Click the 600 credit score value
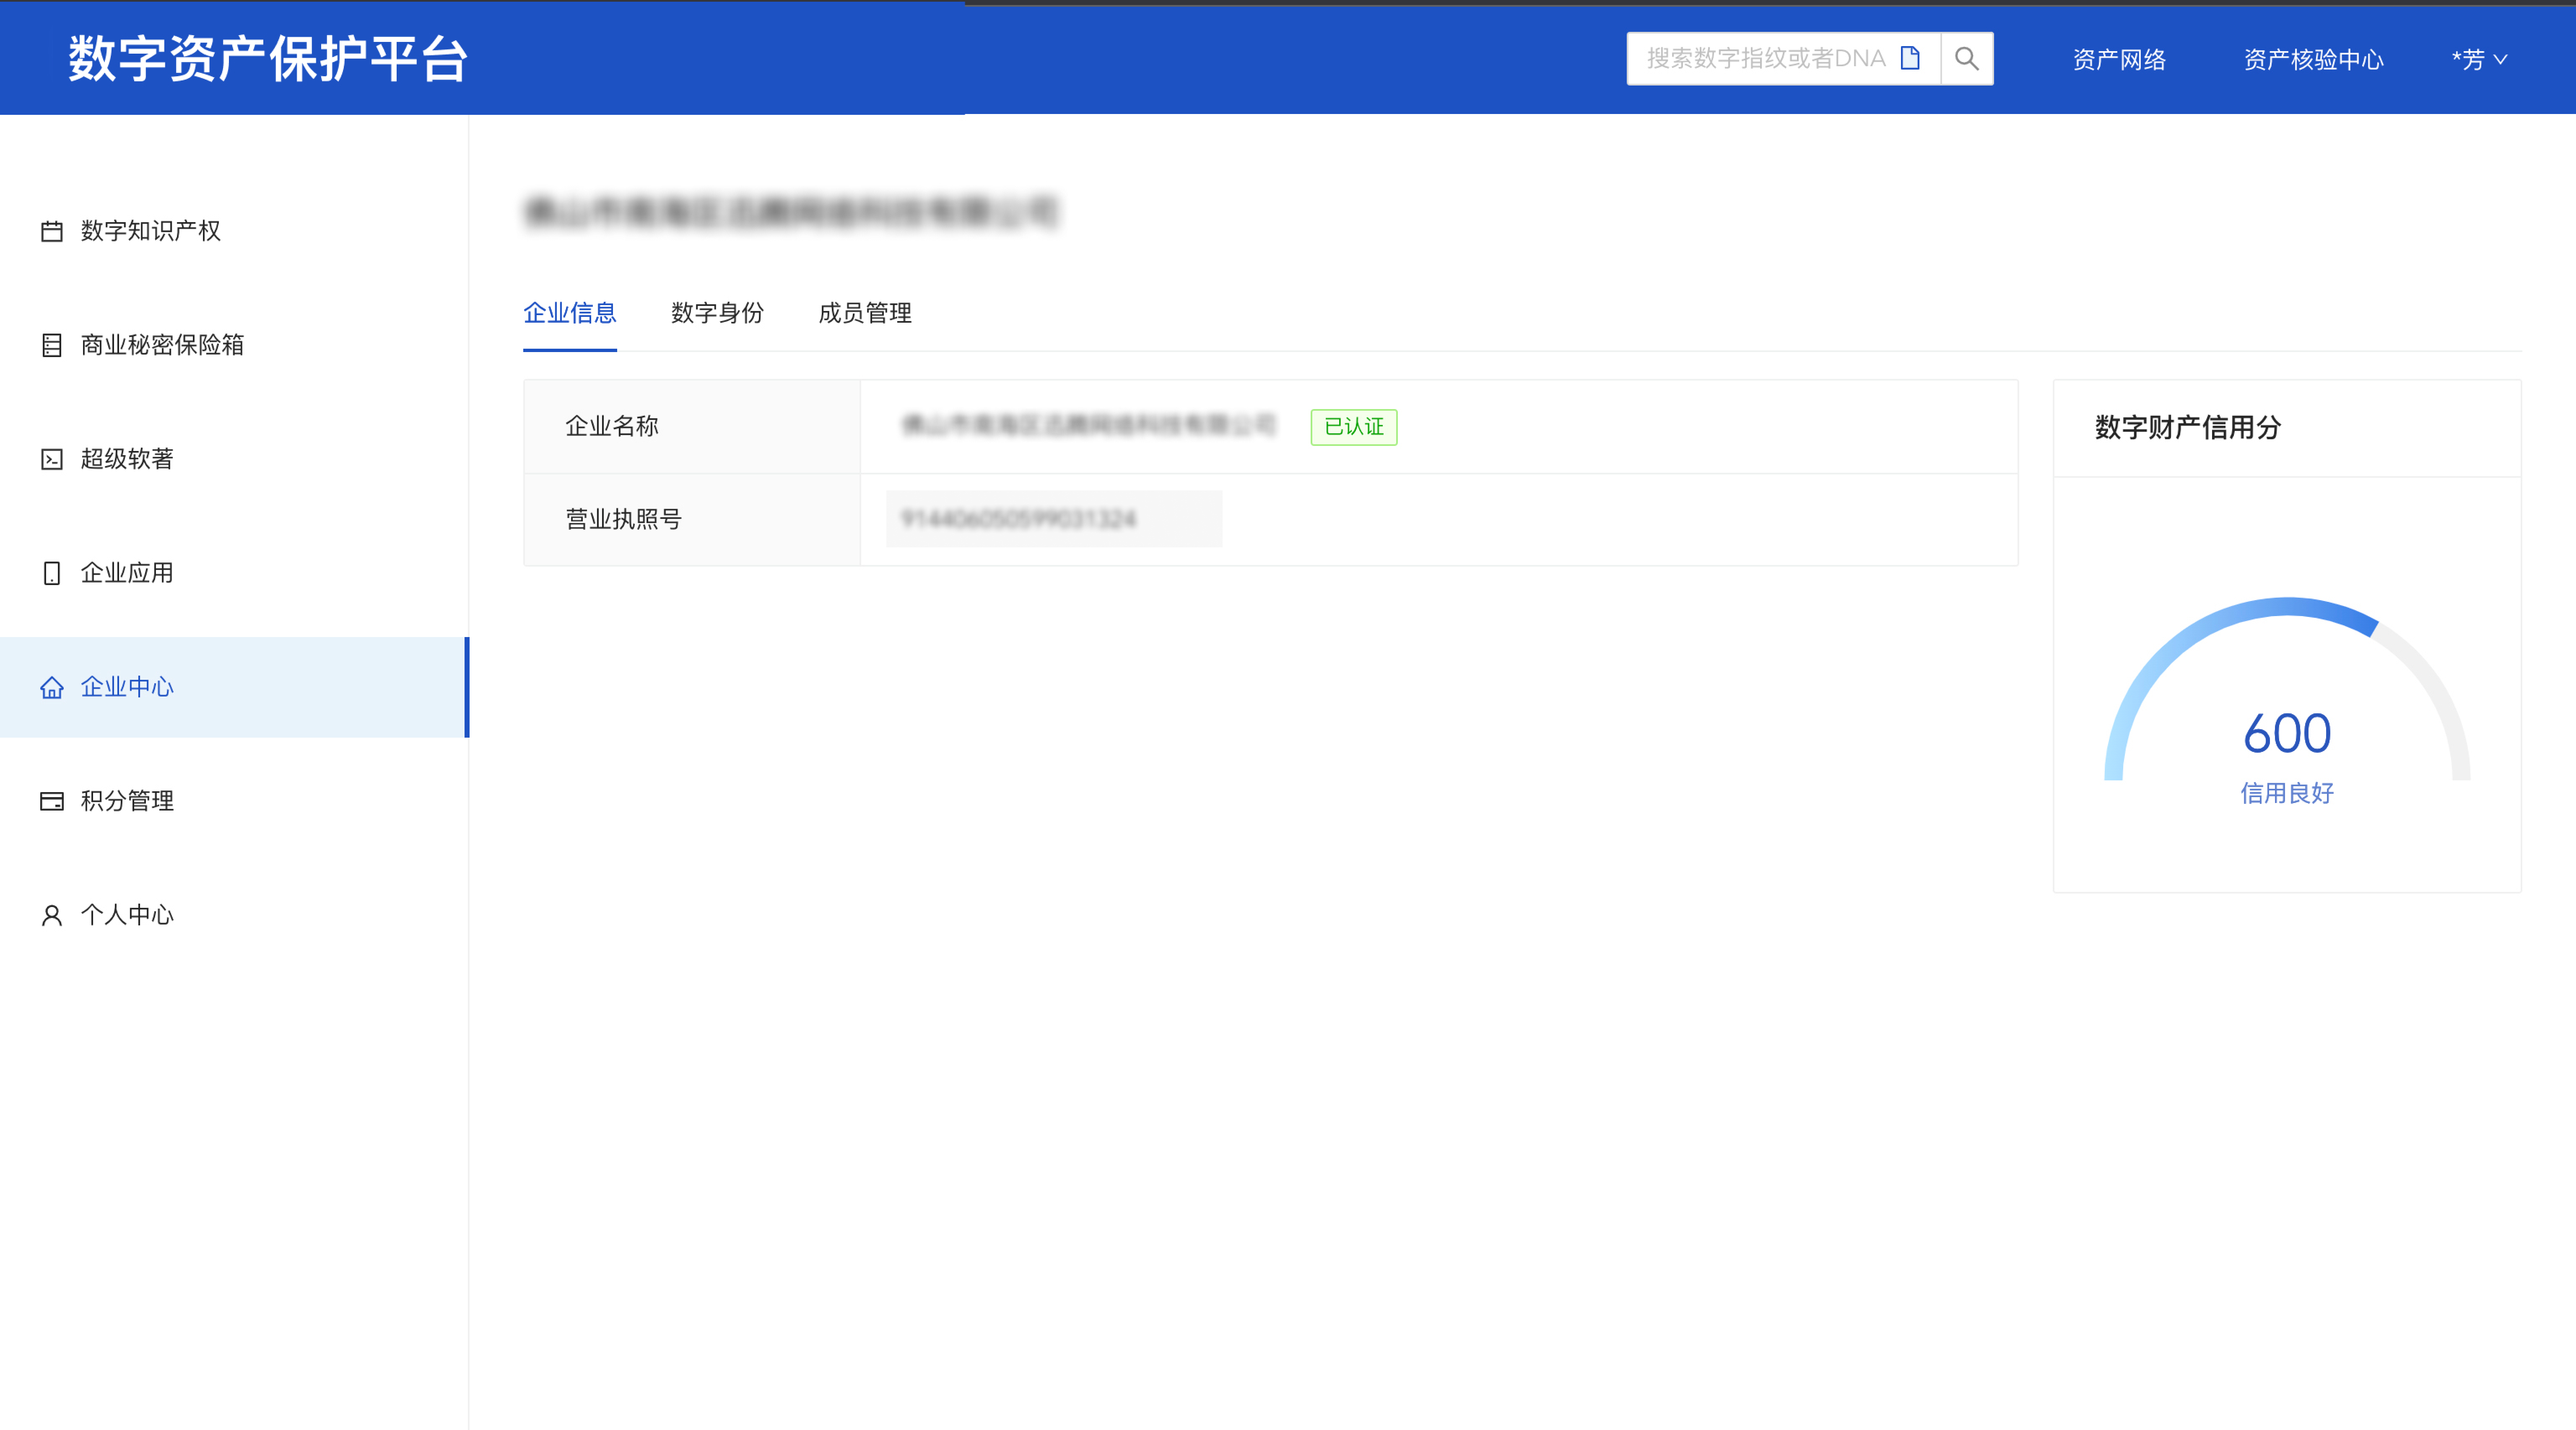This screenshot has height=1430, width=2576. coord(2287,733)
